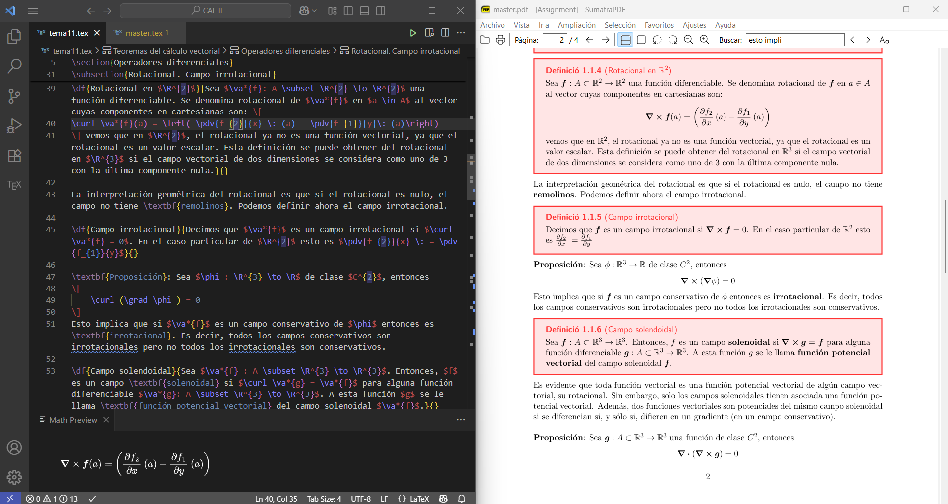Open the Archivo menu in SumatraPDF
The height and width of the screenshot is (504, 948).
click(x=493, y=25)
